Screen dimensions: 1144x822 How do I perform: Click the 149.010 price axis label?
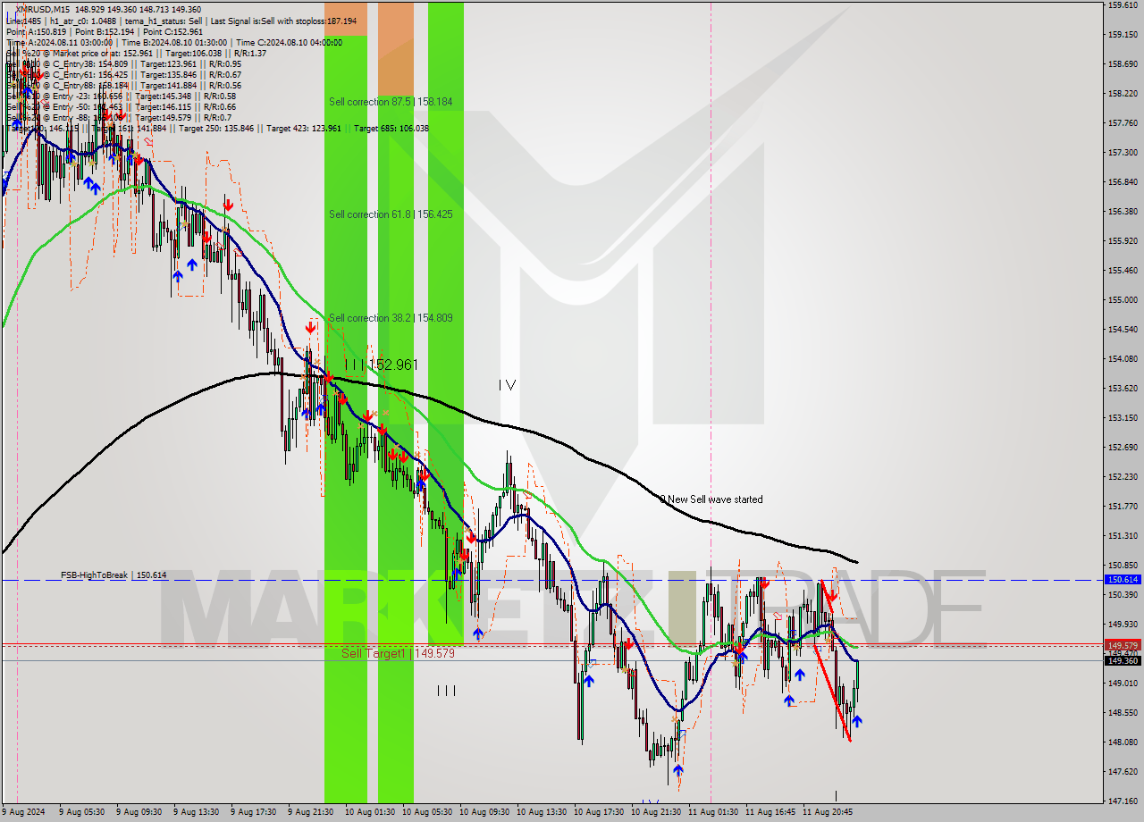[x=1123, y=683]
